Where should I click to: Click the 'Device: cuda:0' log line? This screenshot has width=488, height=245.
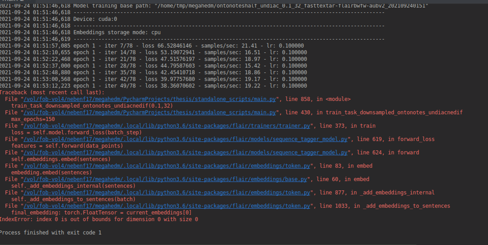click(58, 19)
